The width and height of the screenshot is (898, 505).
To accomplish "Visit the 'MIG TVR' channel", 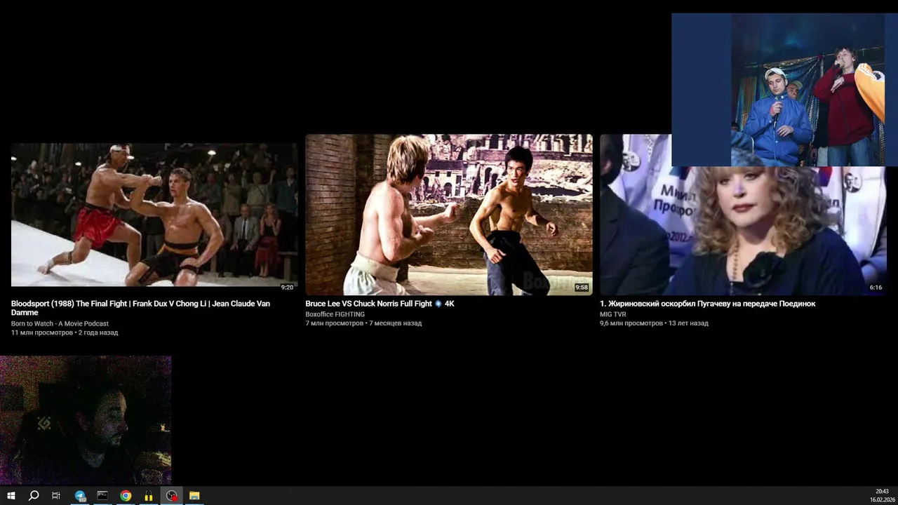I will 612,314.
